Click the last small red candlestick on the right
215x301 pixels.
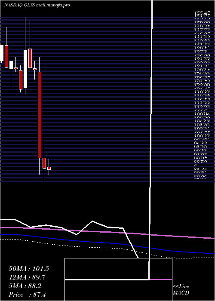(x=49, y=169)
